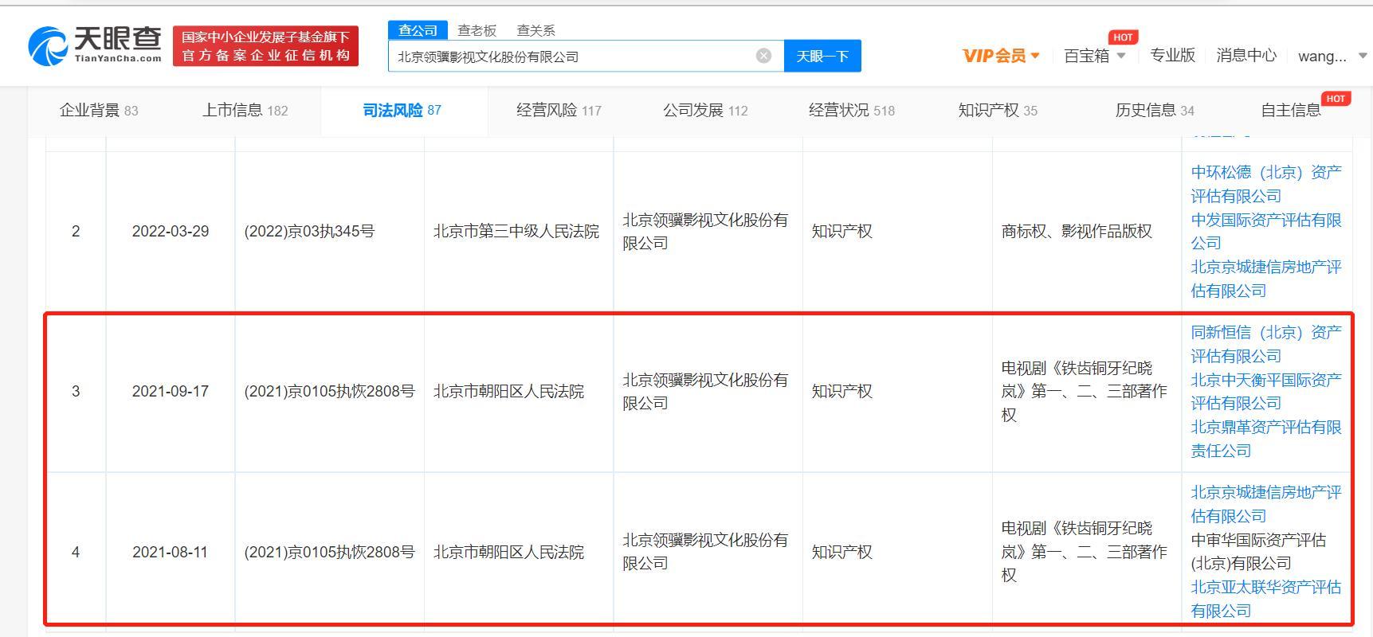
Task: Open 北京亚太联华资产评估有限公司 link
Action: tap(1266, 599)
